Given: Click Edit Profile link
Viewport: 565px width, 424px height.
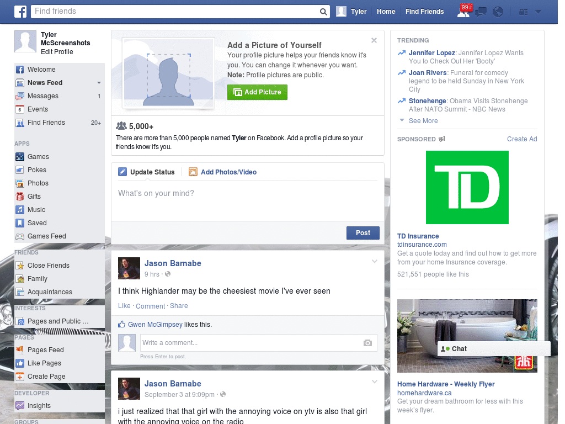Looking at the screenshot, I should tap(57, 52).
